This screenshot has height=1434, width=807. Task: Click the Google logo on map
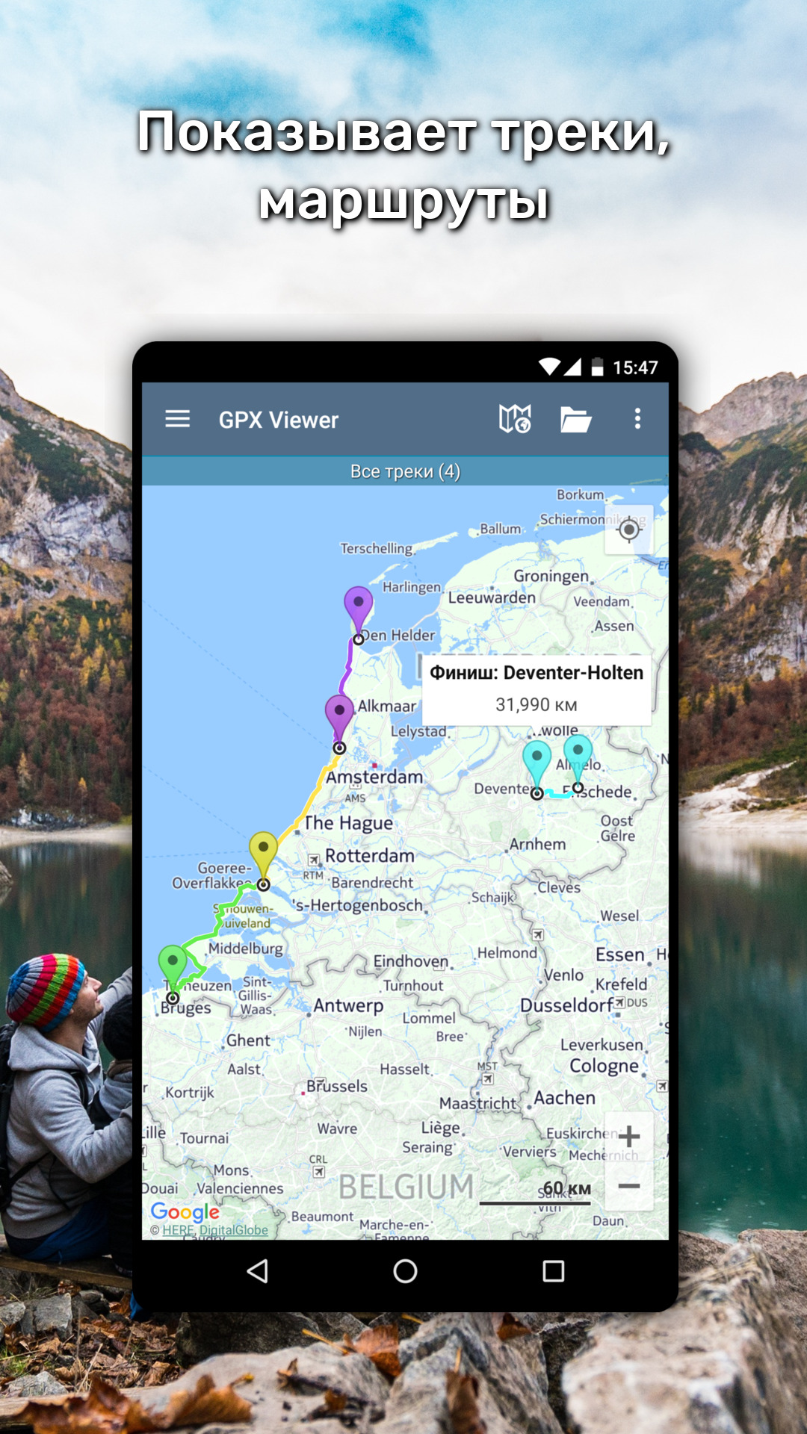point(185,1211)
